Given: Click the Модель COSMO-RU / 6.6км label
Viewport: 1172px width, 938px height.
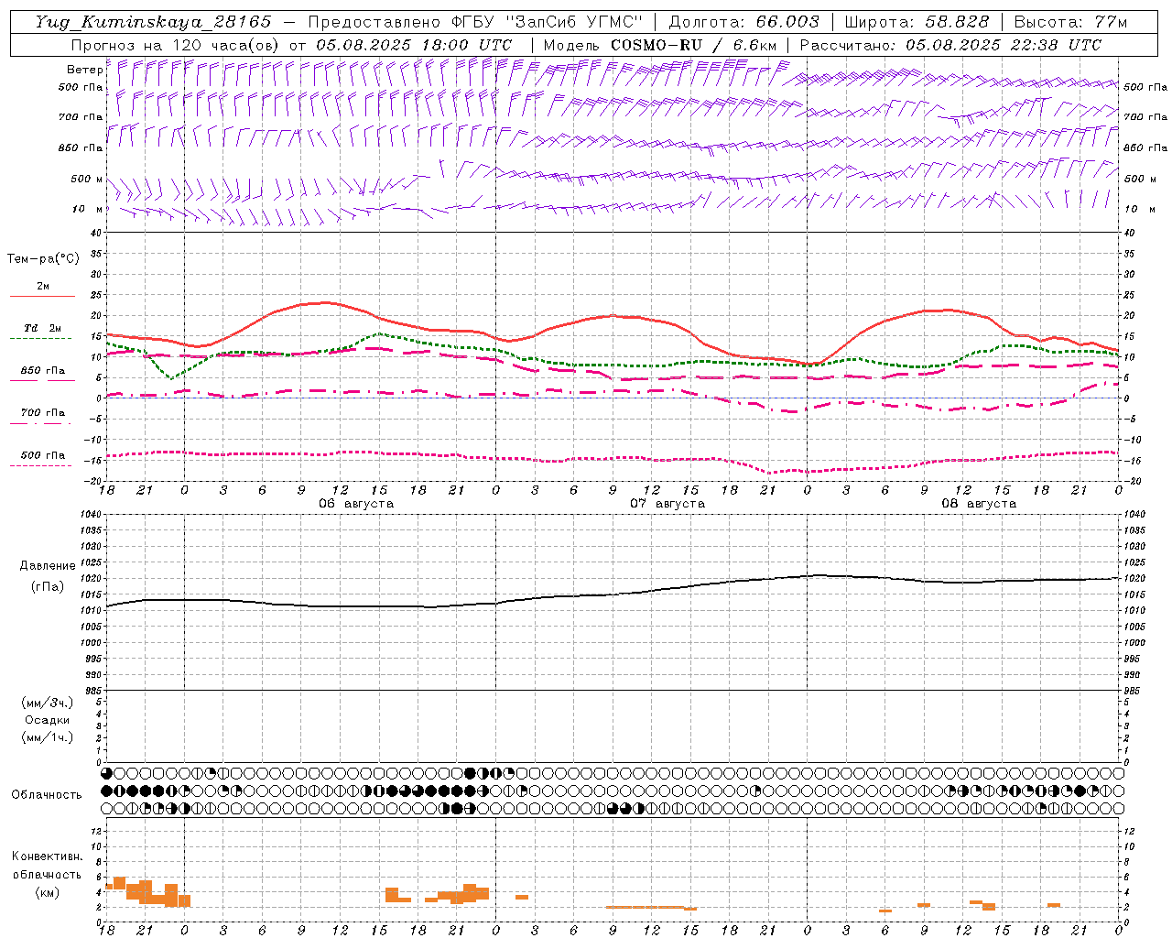Looking at the screenshot, I should [660, 45].
